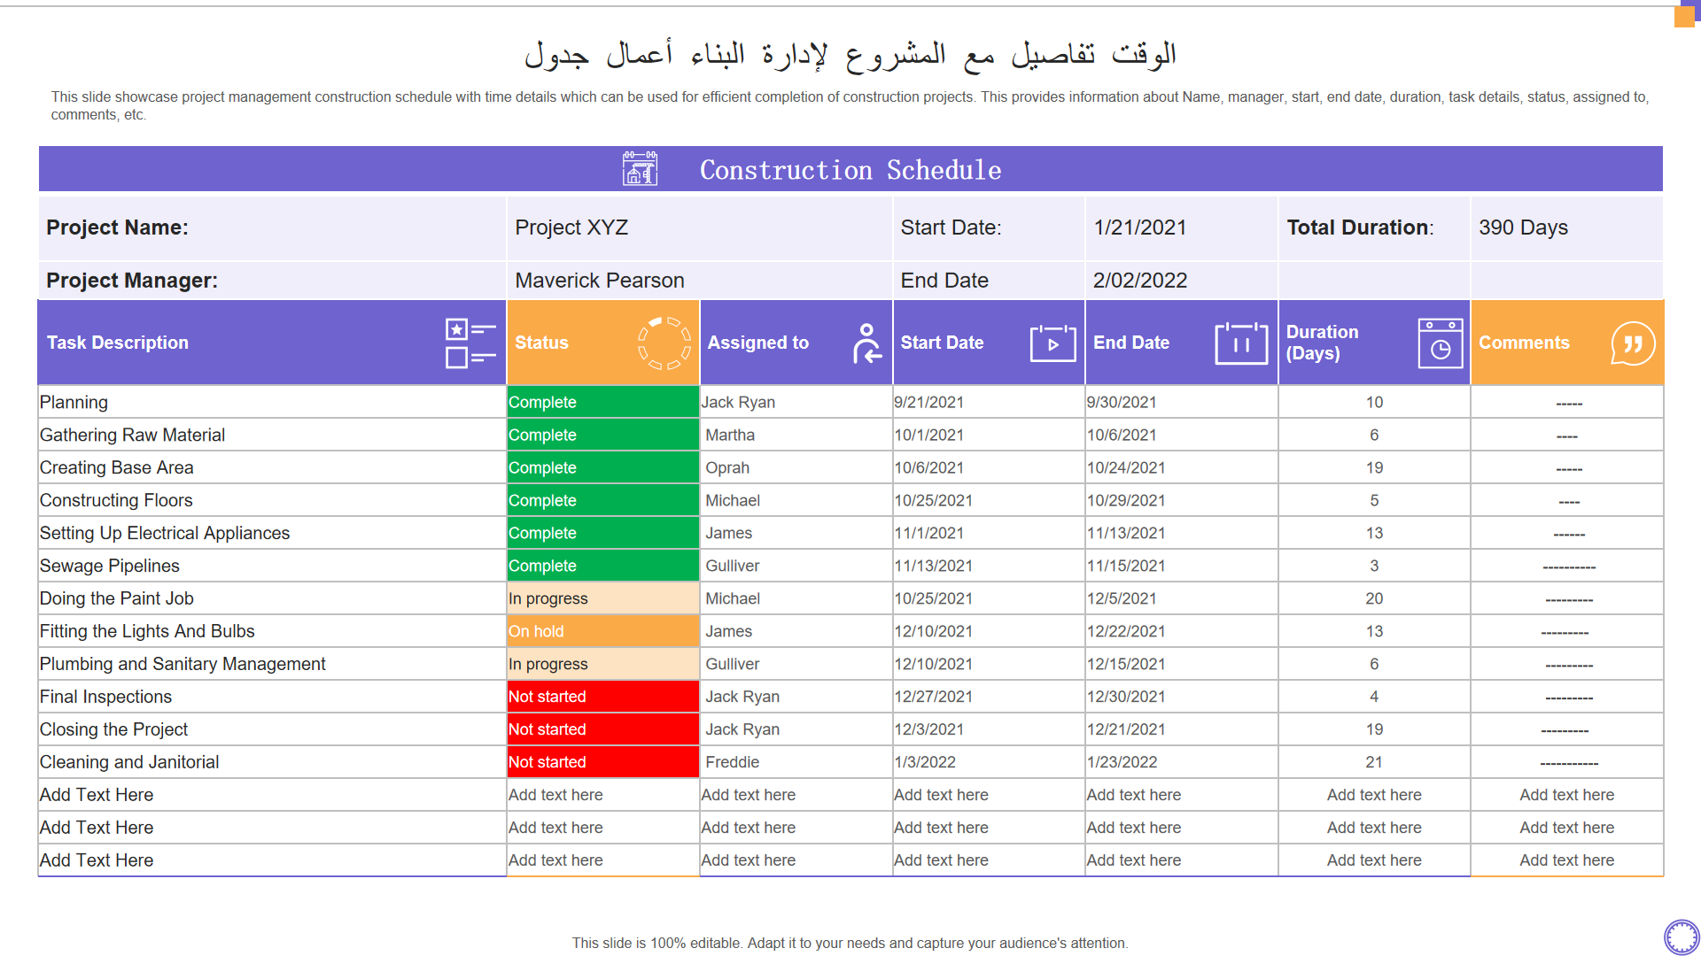
Task: Click the Construction Schedule banner title
Action: point(850,170)
